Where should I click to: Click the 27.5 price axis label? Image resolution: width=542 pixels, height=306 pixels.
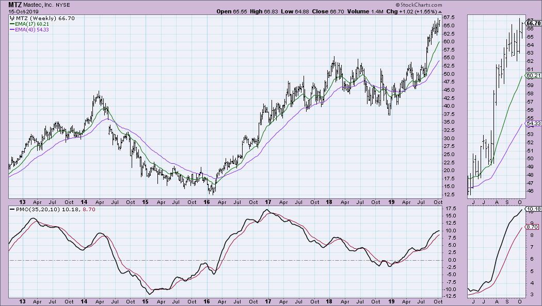(449, 146)
